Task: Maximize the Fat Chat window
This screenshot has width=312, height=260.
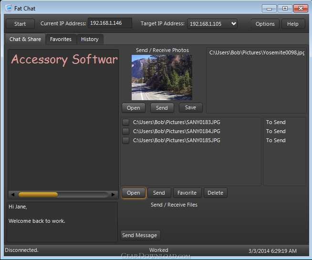Action: click(x=285, y=9)
